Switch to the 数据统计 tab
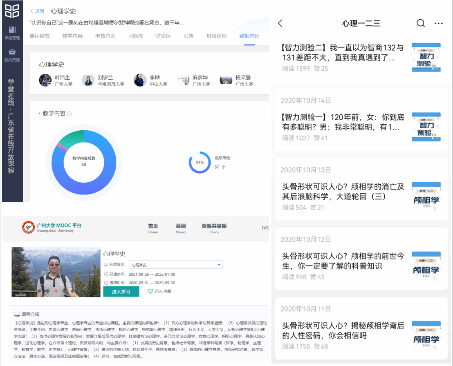 [x=249, y=36]
